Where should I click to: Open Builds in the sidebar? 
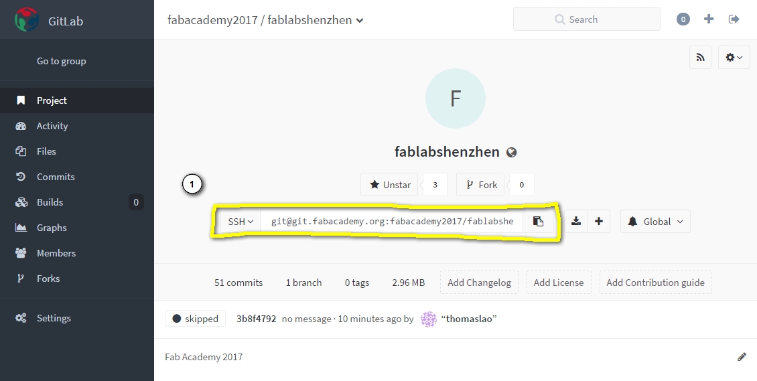(x=50, y=202)
